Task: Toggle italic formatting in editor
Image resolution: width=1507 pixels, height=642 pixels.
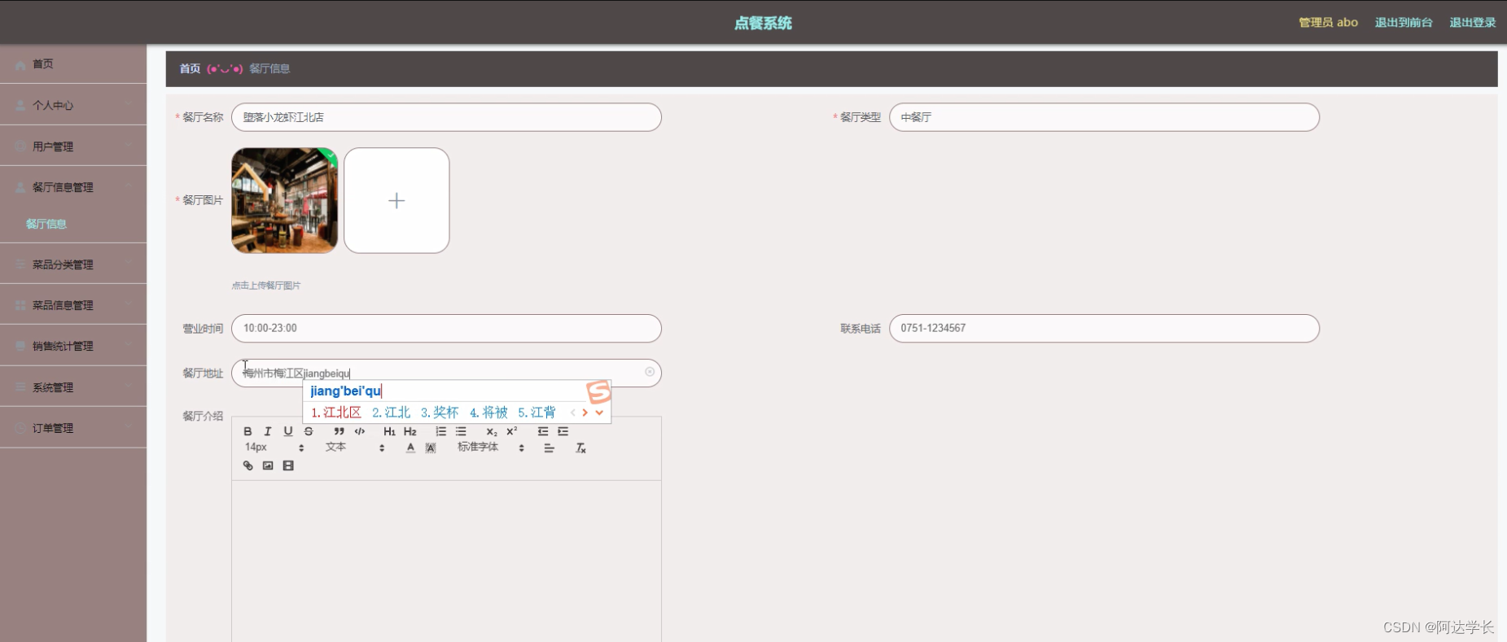Action: coord(267,431)
